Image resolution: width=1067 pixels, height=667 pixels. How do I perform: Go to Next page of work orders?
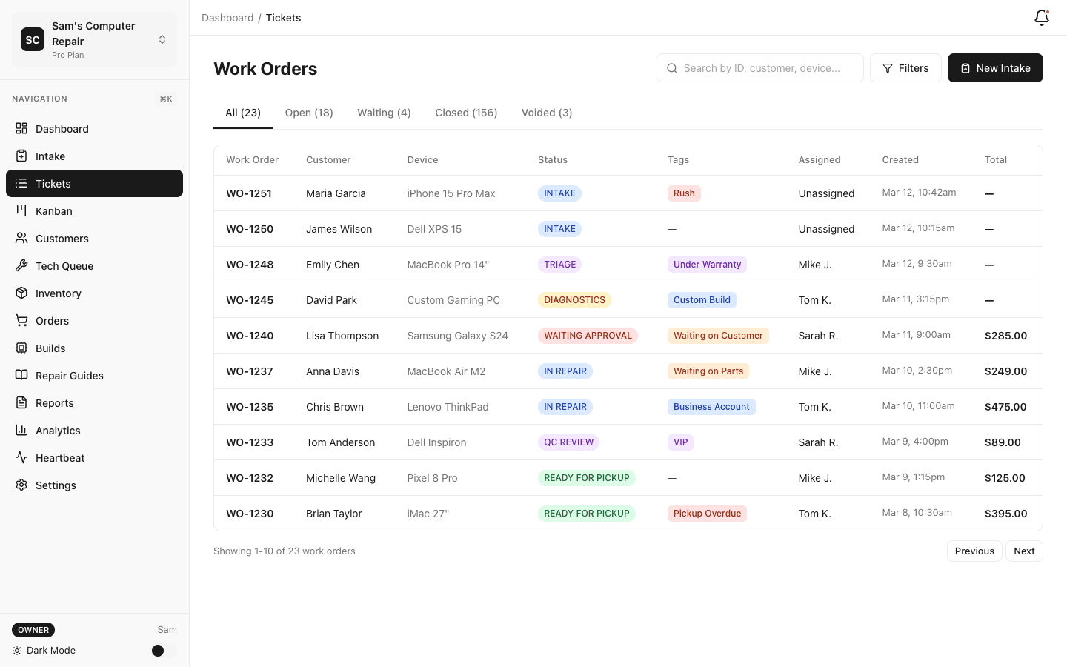click(1024, 551)
